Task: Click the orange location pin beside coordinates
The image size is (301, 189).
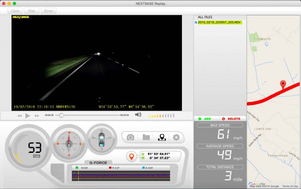Action: [x=132, y=156]
